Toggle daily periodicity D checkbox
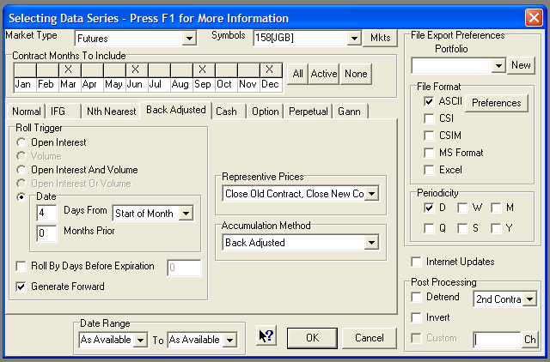Image resolution: width=550 pixels, height=362 pixels. click(x=429, y=208)
